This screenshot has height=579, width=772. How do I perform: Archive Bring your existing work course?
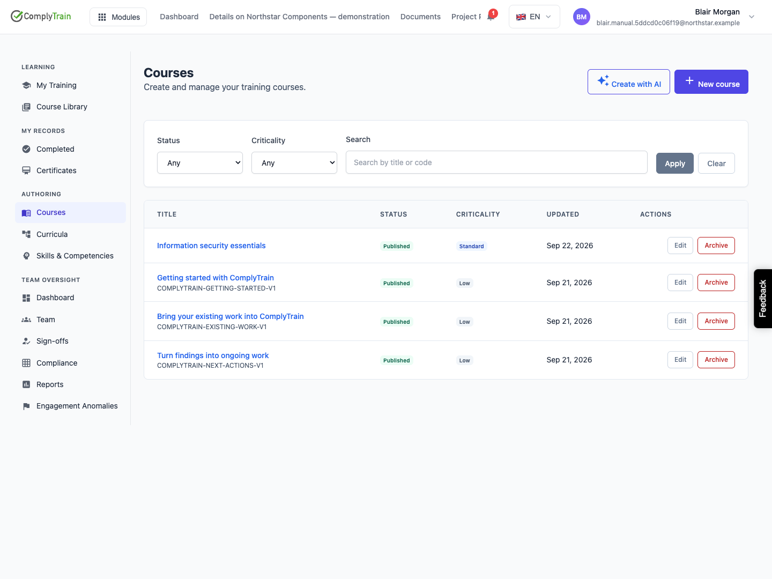point(716,321)
